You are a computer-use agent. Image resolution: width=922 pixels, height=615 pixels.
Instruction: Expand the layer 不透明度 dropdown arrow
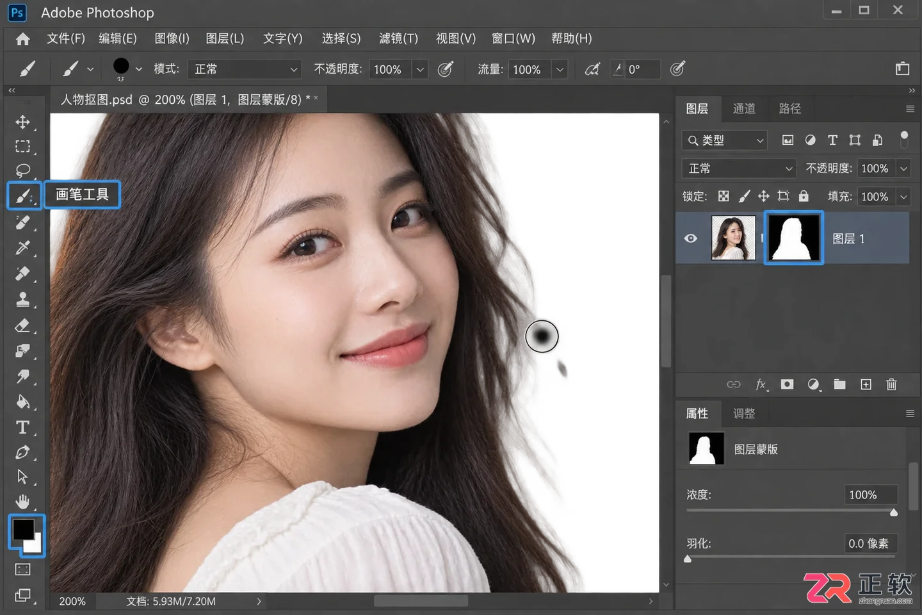click(x=903, y=168)
